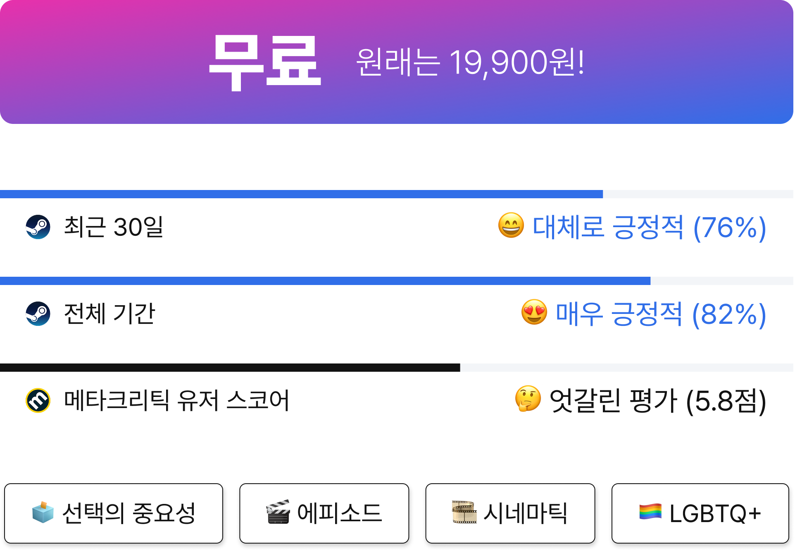Viewport: 795px width, 551px height.
Task: Click the 엇갈린 평가 (5.8점) score text
Action: [658, 401]
